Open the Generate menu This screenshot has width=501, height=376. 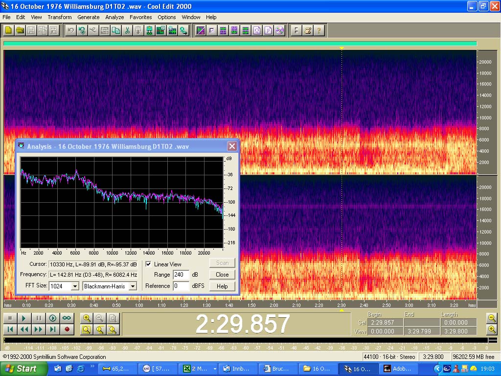(x=88, y=17)
